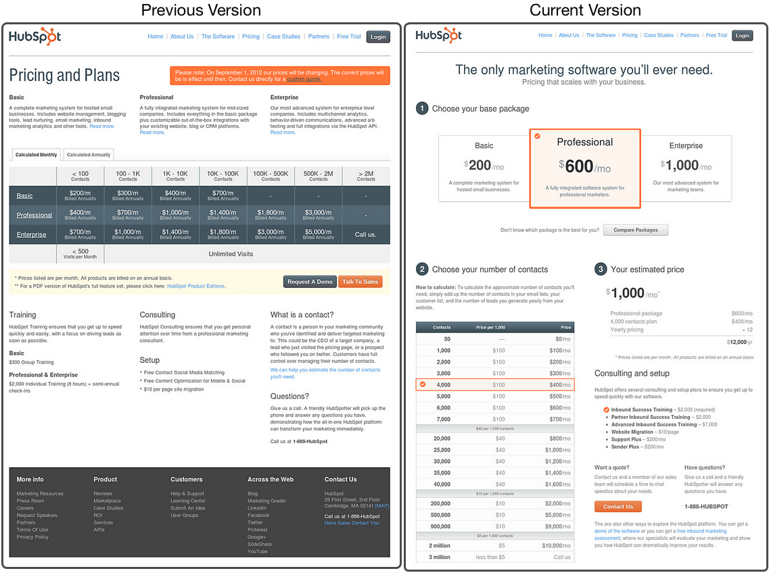
Task: Click the Login button in the Current Version
Action: [743, 35]
